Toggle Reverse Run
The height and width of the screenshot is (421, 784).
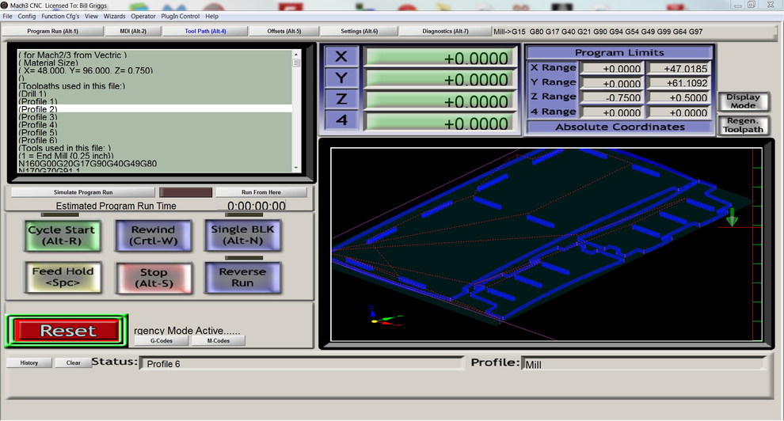coord(242,277)
